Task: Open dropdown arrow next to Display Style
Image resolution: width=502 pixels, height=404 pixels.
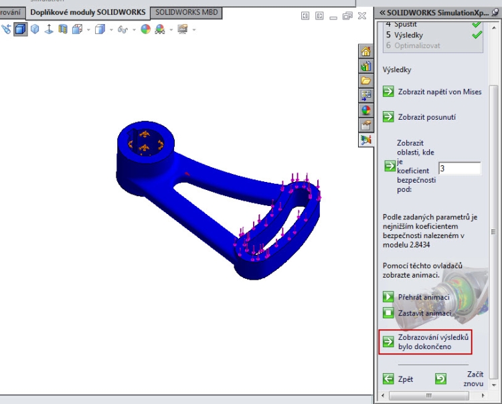Action: [x=111, y=29]
